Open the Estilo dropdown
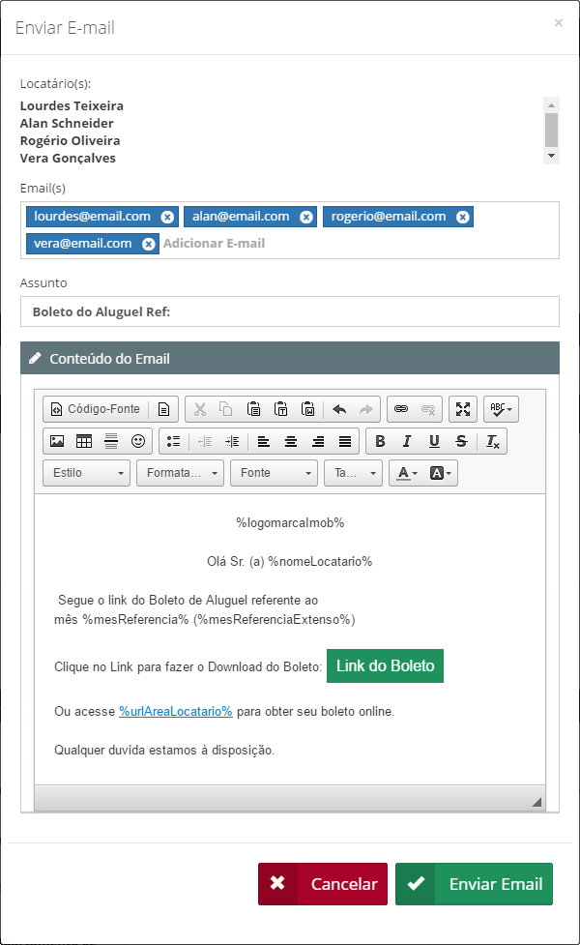The width and height of the screenshot is (580, 945). (x=87, y=473)
